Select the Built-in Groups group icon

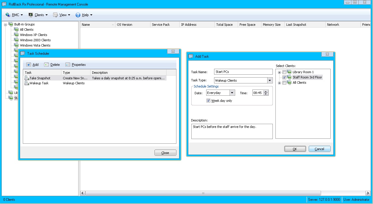pos(11,24)
